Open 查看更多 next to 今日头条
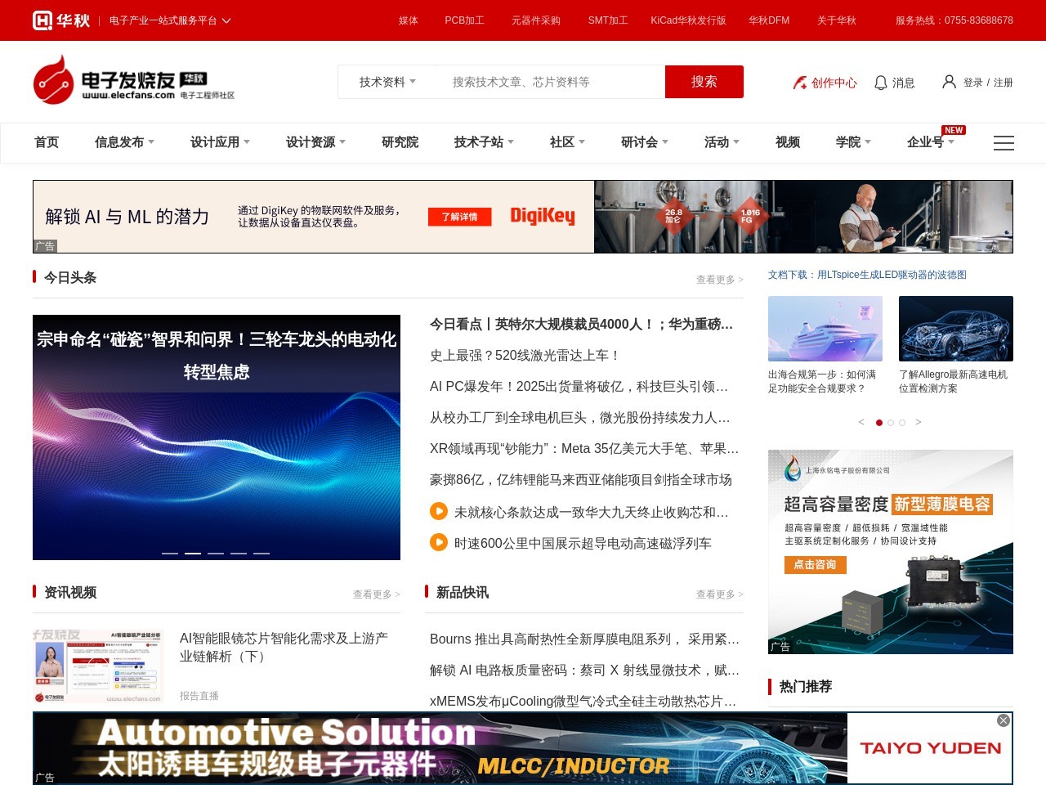The width and height of the screenshot is (1046, 785). coord(717,279)
